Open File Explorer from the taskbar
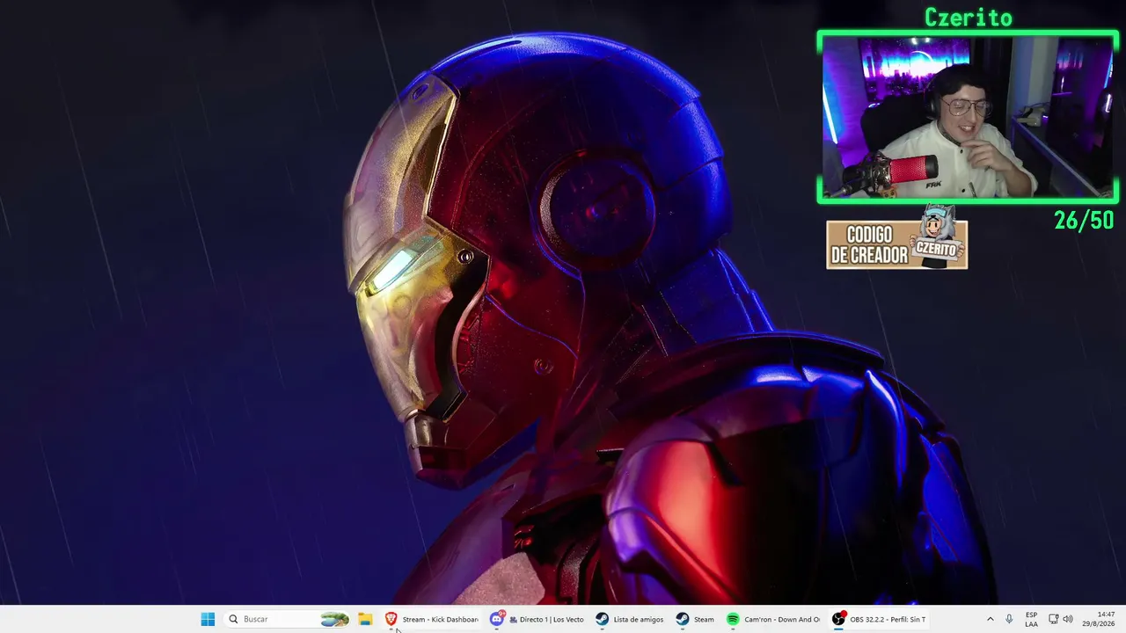The image size is (1126, 633). click(365, 619)
